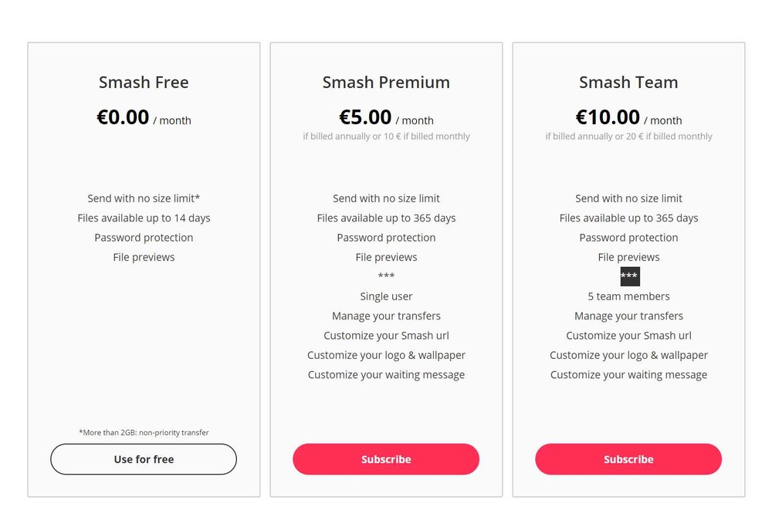Click the €5.00 per month price

[x=386, y=117]
